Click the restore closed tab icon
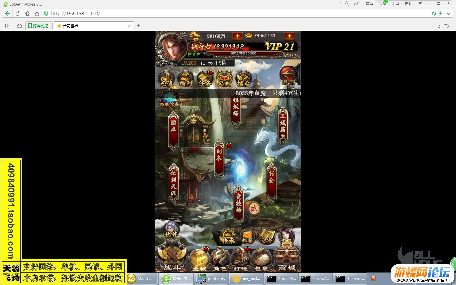The height and width of the screenshot is (285, 456). coord(446,26)
